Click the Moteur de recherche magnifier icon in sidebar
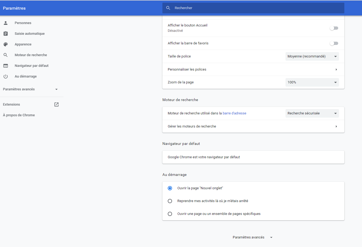 click(x=6, y=55)
